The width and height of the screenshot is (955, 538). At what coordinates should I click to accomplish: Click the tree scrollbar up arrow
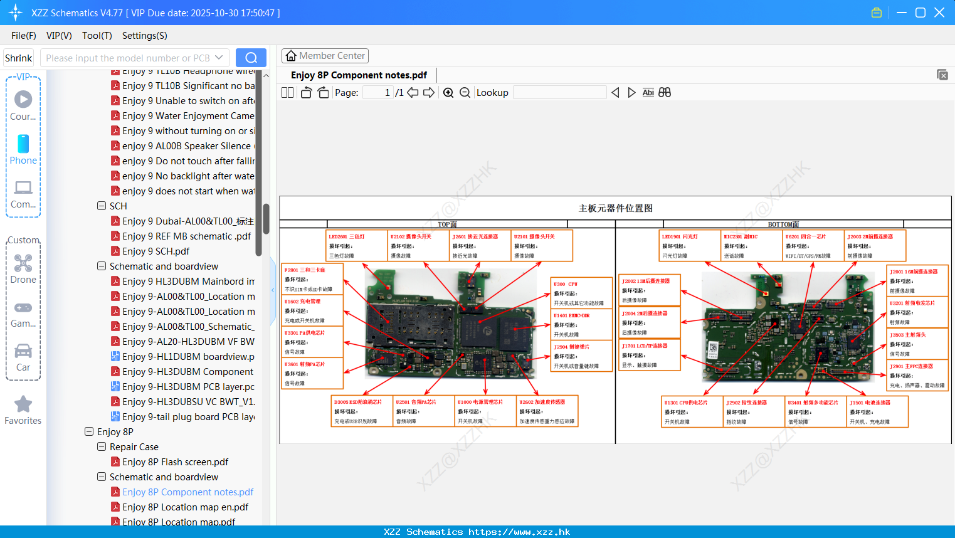point(266,75)
